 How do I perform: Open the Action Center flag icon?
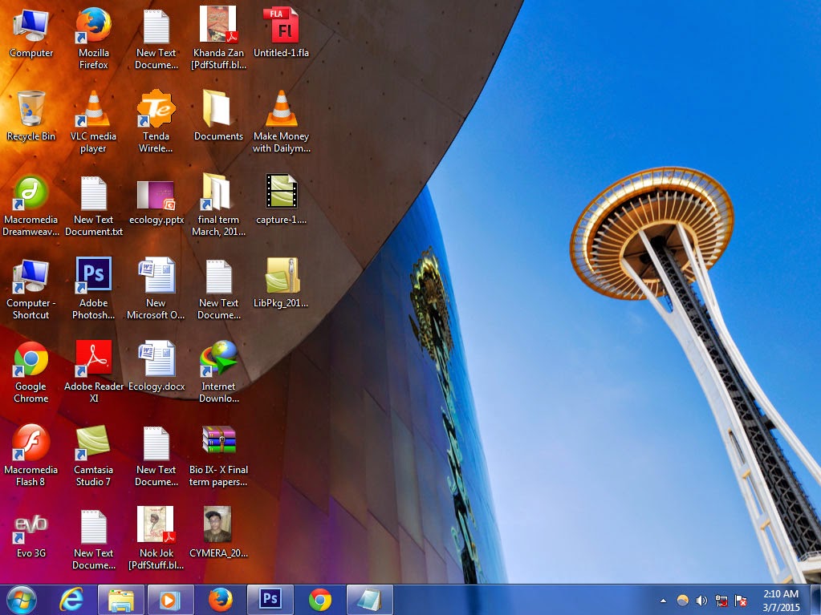pos(741,601)
